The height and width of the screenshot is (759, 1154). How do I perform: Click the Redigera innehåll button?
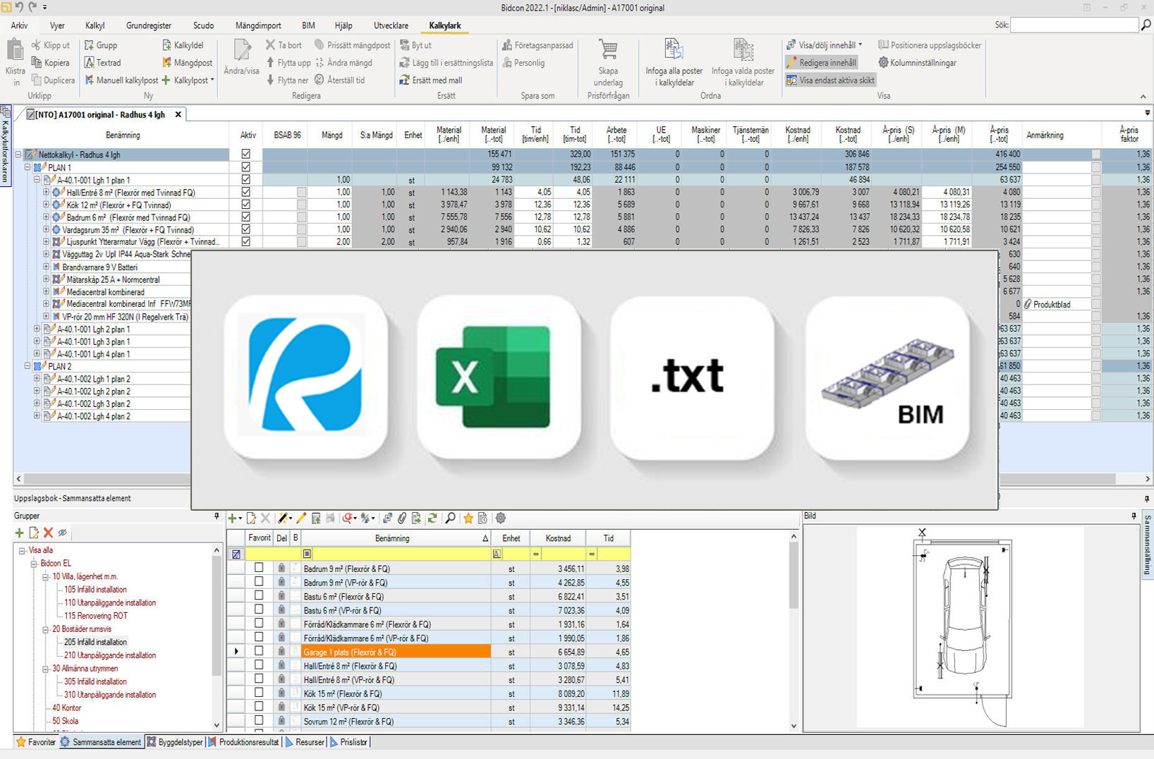click(x=822, y=63)
